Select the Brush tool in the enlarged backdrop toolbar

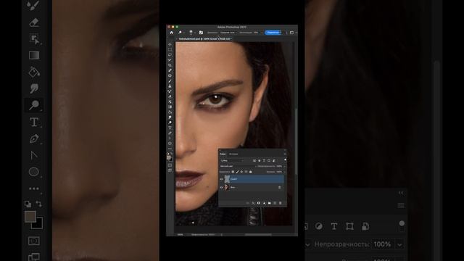pos(33,5)
